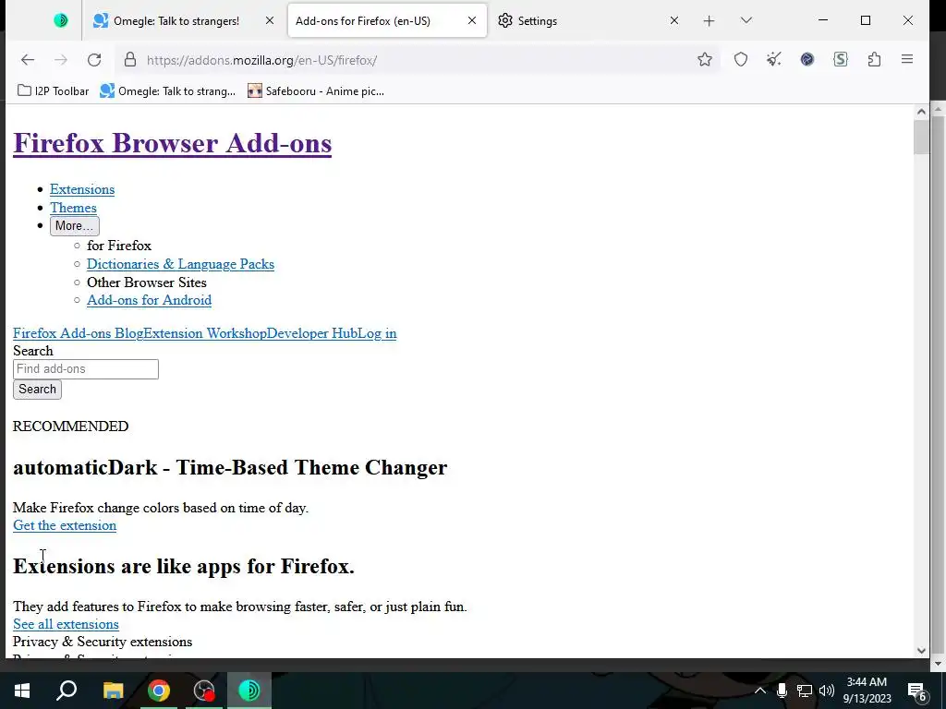Click the sparkle wand toolbar extension icon
The width and height of the screenshot is (946, 709).
(x=774, y=60)
